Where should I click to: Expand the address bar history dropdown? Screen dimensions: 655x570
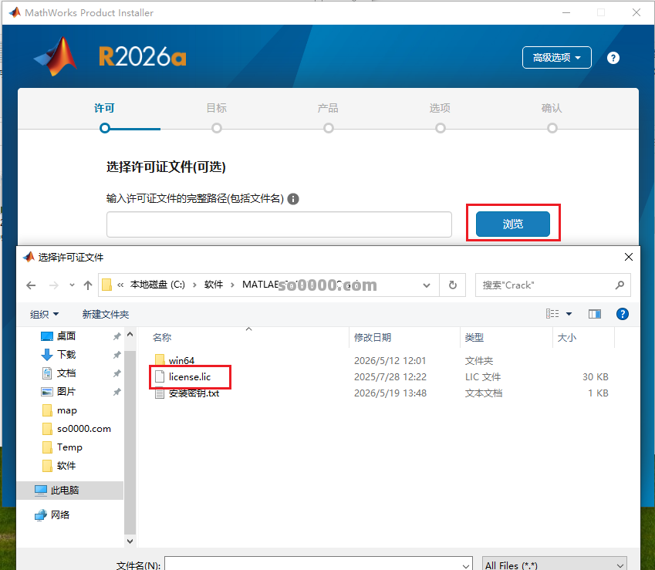pyautogui.click(x=427, y=285)
